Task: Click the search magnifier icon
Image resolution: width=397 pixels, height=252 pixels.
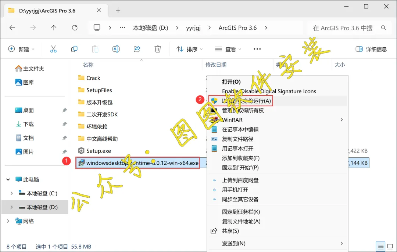Action: pos(383,28)
